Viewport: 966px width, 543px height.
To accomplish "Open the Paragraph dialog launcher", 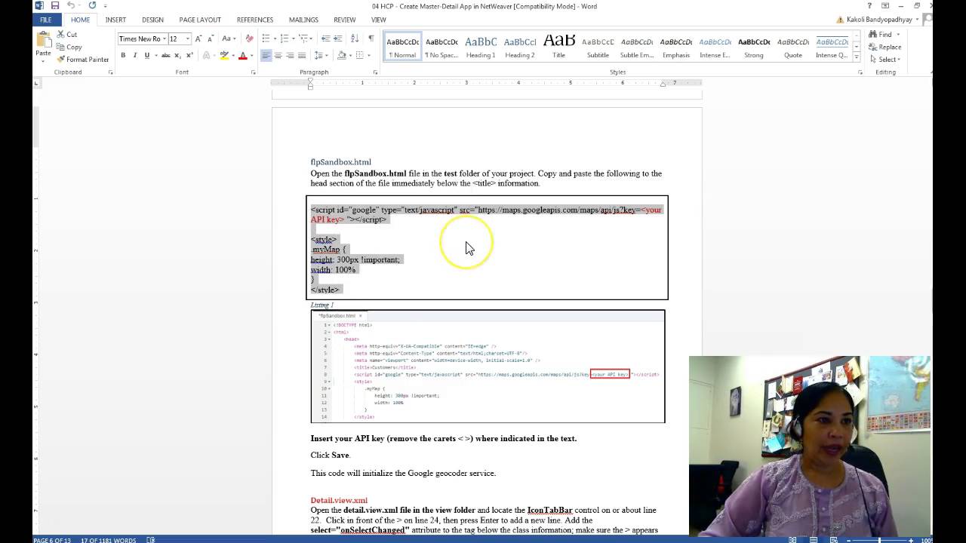I will (x=375, y=72).
